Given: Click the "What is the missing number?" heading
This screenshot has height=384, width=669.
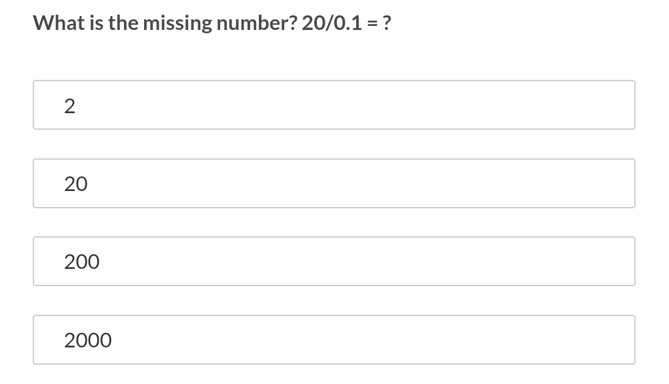Looking at the screenshot, I should tap(165, 23).
